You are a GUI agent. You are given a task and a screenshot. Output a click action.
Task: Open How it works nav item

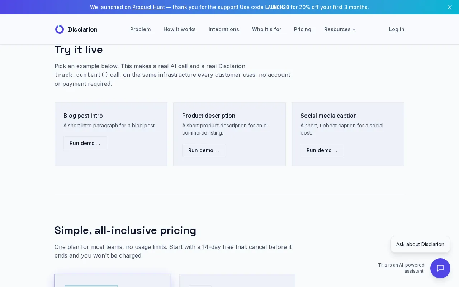[x=180, y=29]
